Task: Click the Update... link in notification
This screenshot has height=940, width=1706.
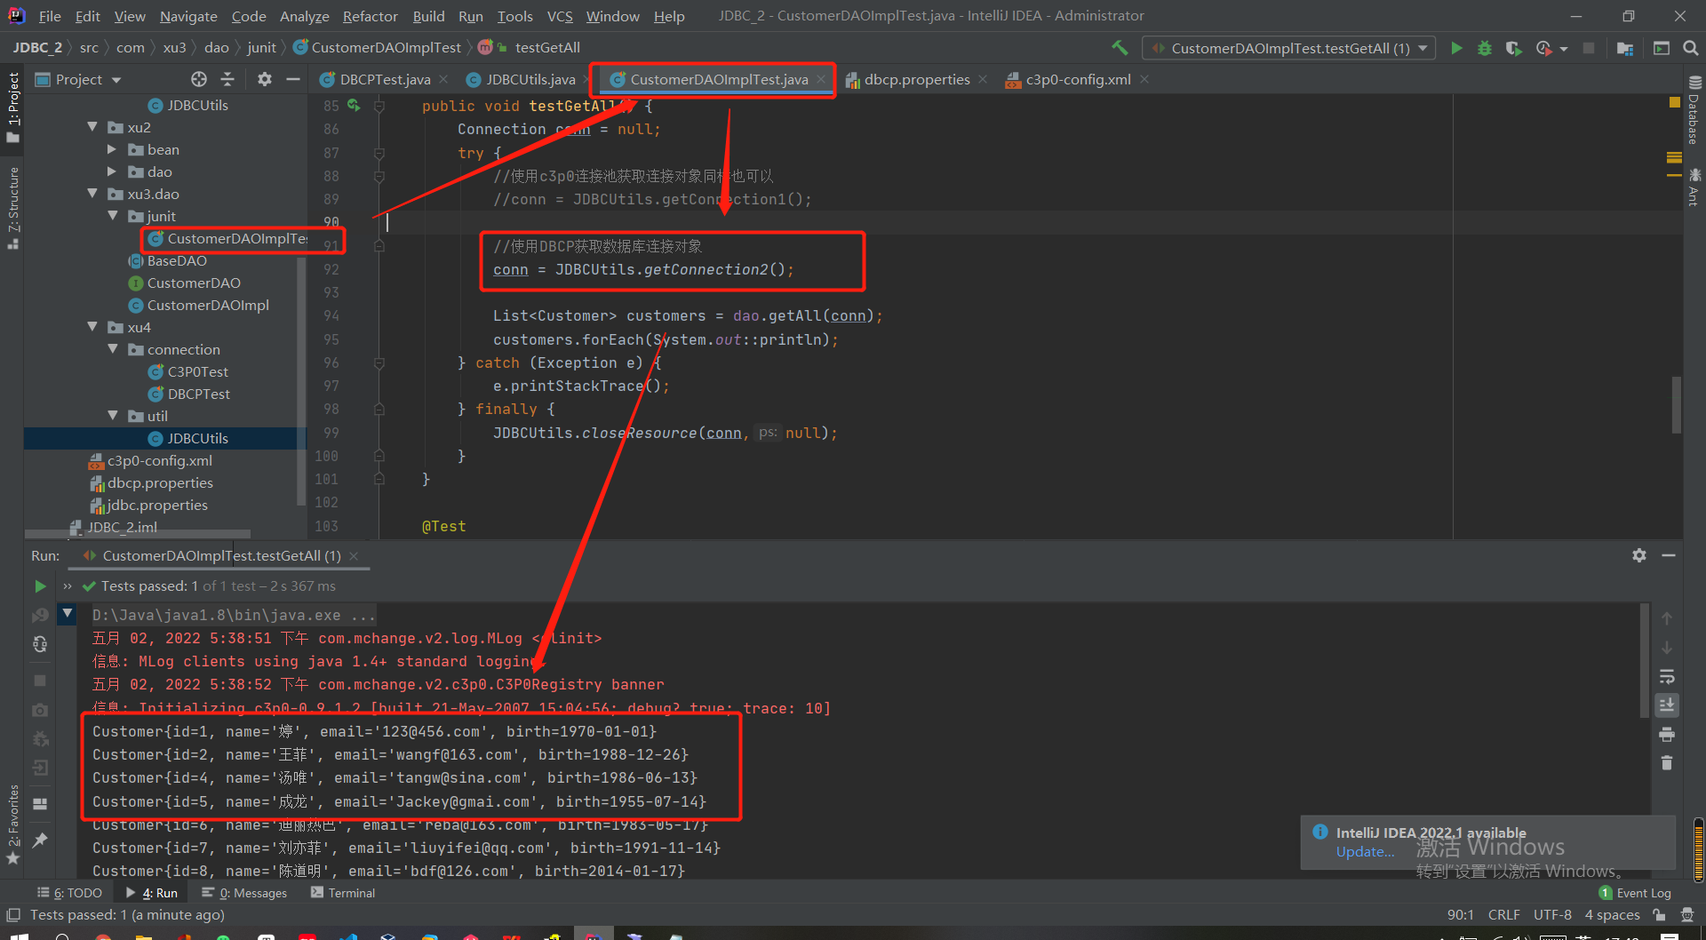Action: tap(1365, 852)
